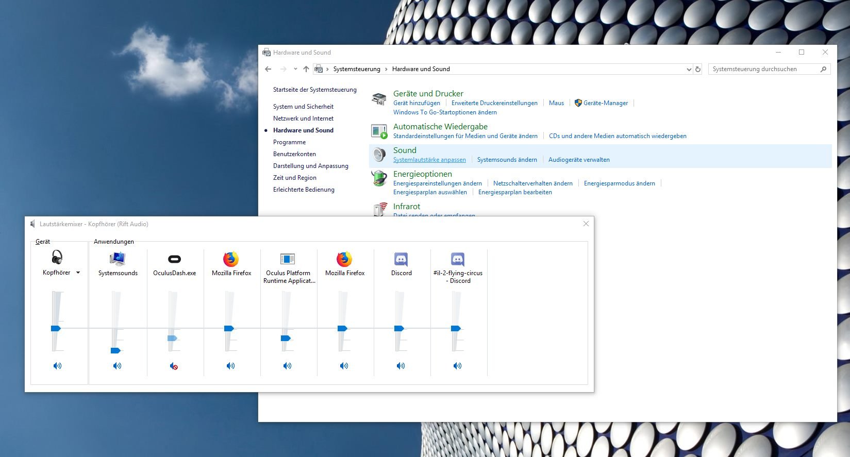The width and height of the screenshot is (850, 457).
Task: Go to Darstellung und Anpassung category
Action: 310,166
